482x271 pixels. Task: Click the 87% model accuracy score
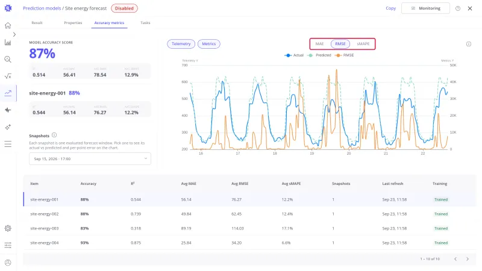42,54
